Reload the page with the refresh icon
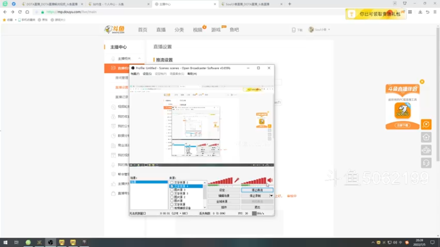Screen dimensions: 440x247 20,12
